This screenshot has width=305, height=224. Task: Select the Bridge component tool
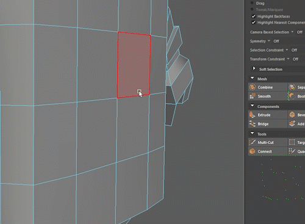(268, 124)
